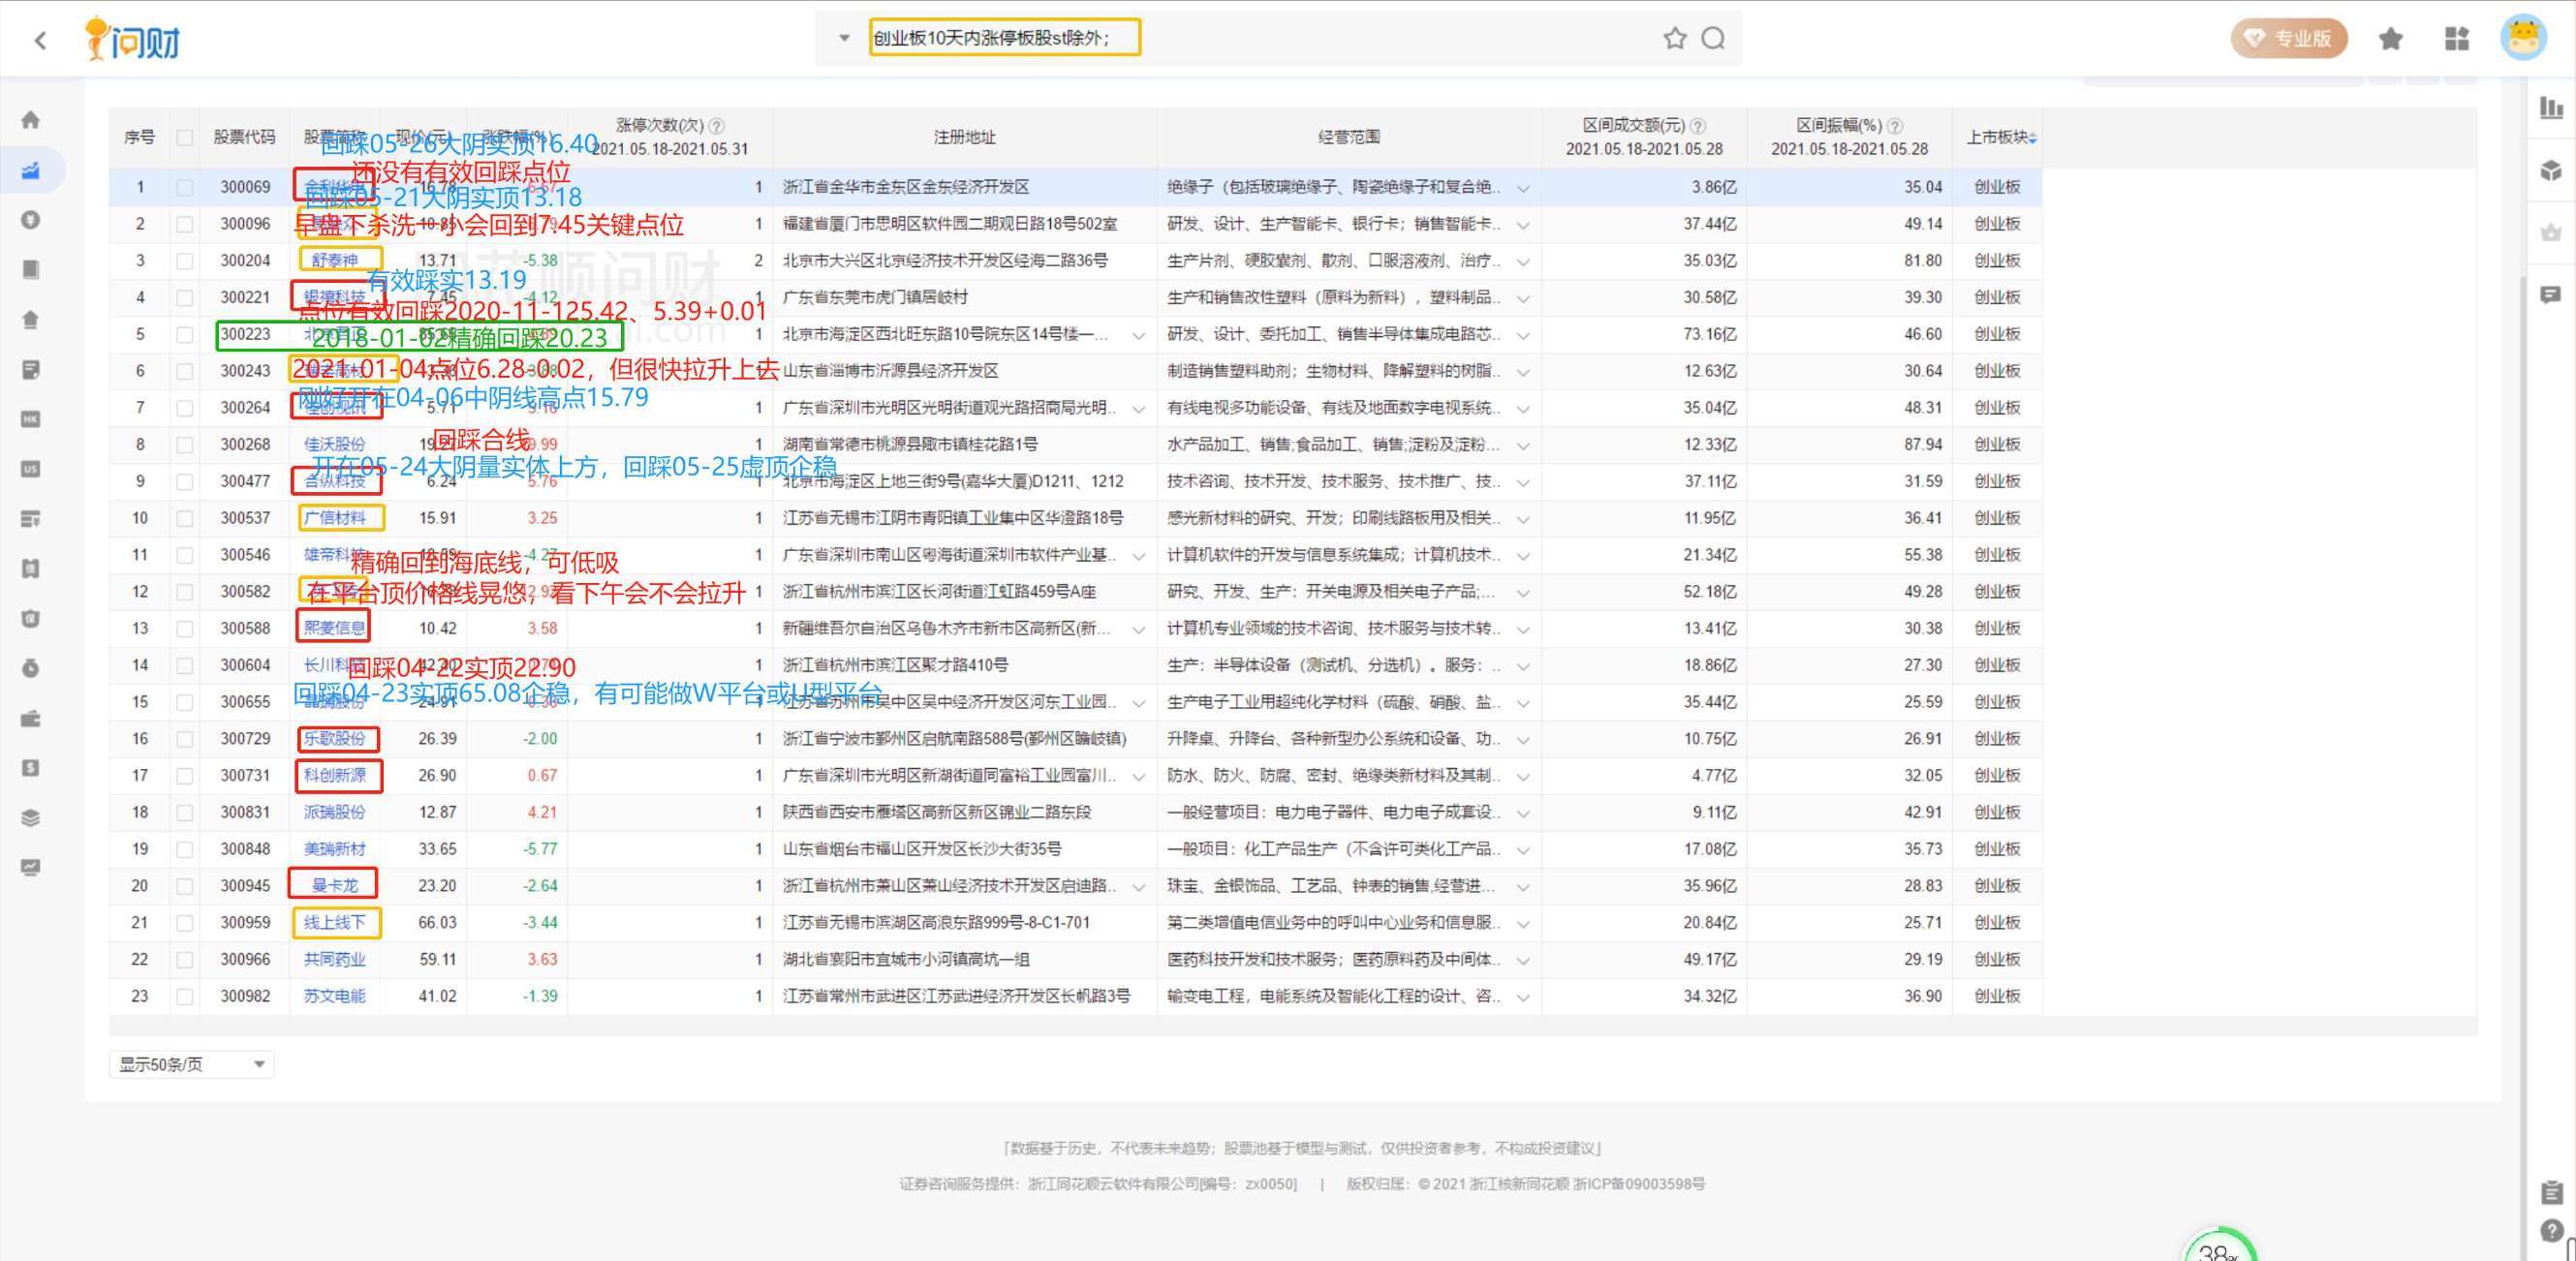Open search history dropdown arrow
The width and height of the screenshot is (2576, 1261).
click(844, 38)
